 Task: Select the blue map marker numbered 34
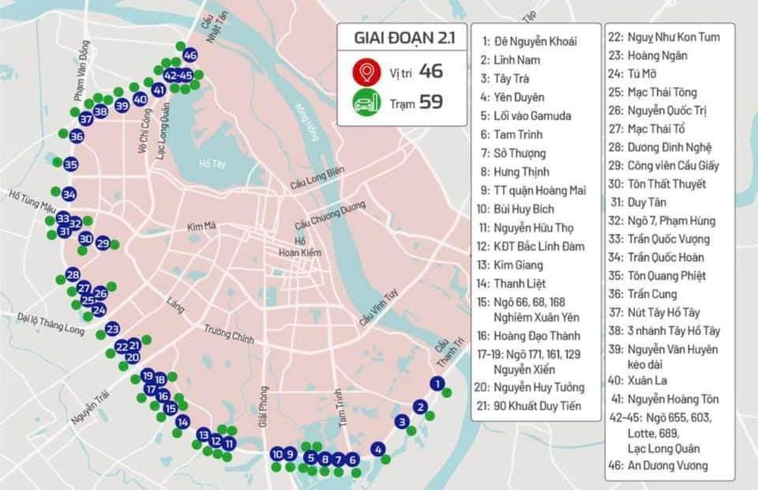click(x=69, y=194)
